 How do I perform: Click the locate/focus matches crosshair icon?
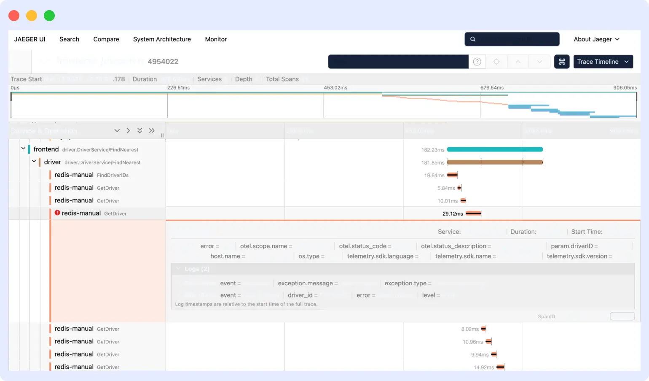[496, 62]
